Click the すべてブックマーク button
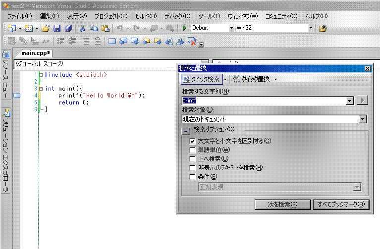This screenshot has width=380, height=249. pyautogui.click(x=341, y=204)
